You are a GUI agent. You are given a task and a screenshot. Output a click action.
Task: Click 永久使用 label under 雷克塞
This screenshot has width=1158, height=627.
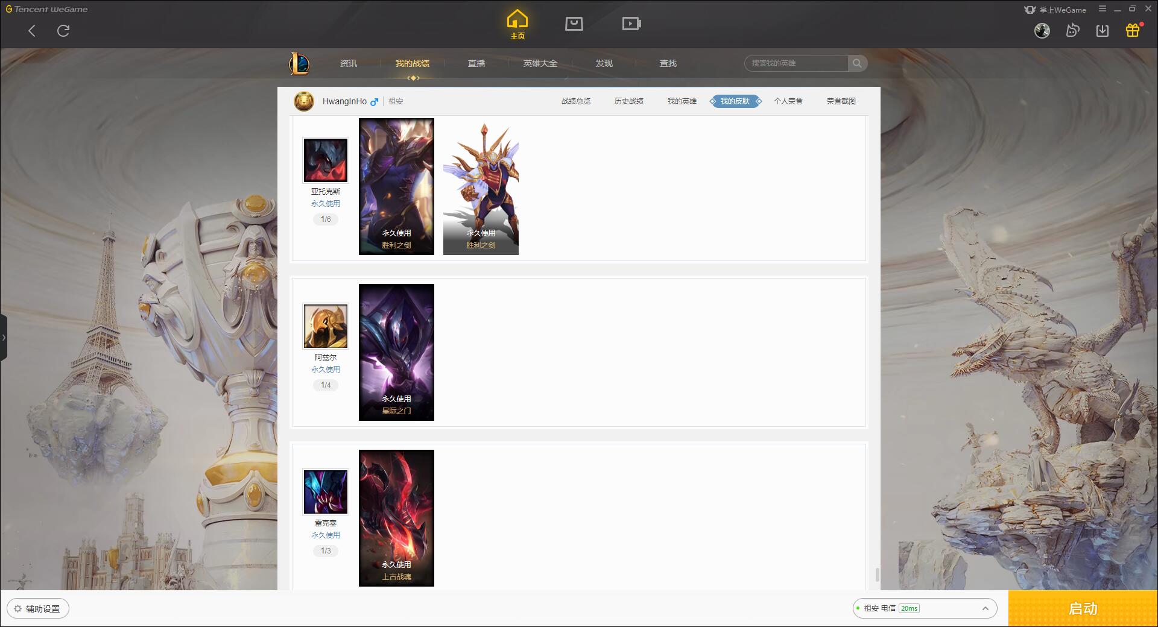[326, 535]
